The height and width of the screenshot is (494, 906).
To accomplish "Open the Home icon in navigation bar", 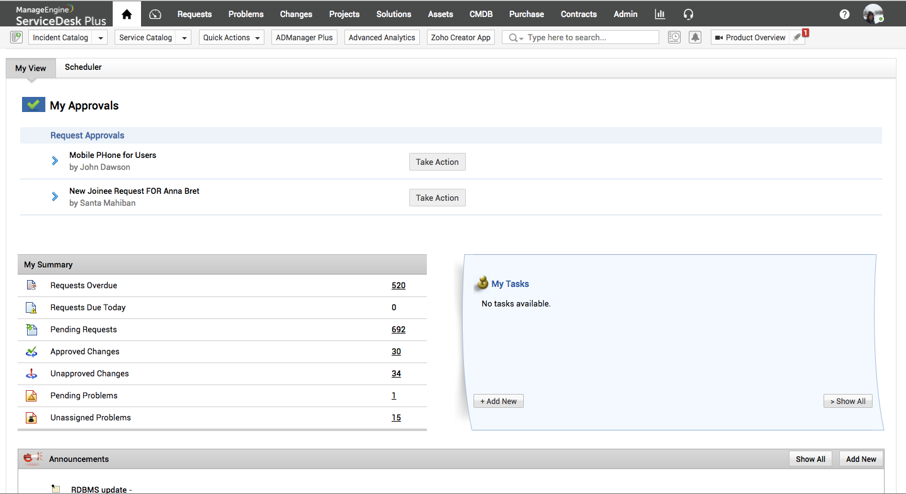I will (x=127, y=14).
